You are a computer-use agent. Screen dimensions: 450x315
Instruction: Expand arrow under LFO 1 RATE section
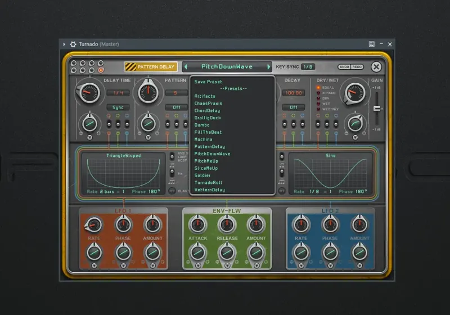(x=94, y=266)
